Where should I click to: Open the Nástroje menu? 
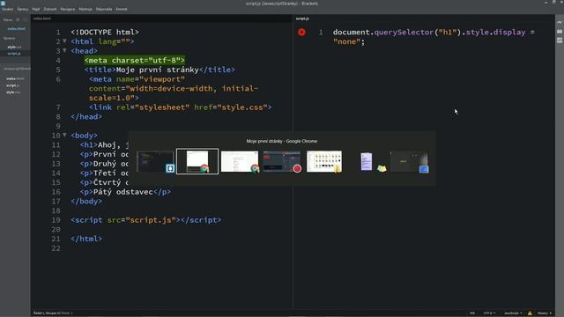[x=85, y=9]
